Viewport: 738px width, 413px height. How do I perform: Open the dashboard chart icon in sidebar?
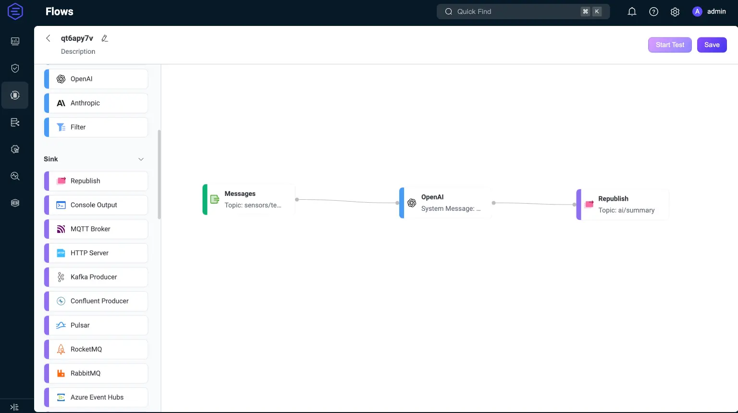[x=15, y=41]
